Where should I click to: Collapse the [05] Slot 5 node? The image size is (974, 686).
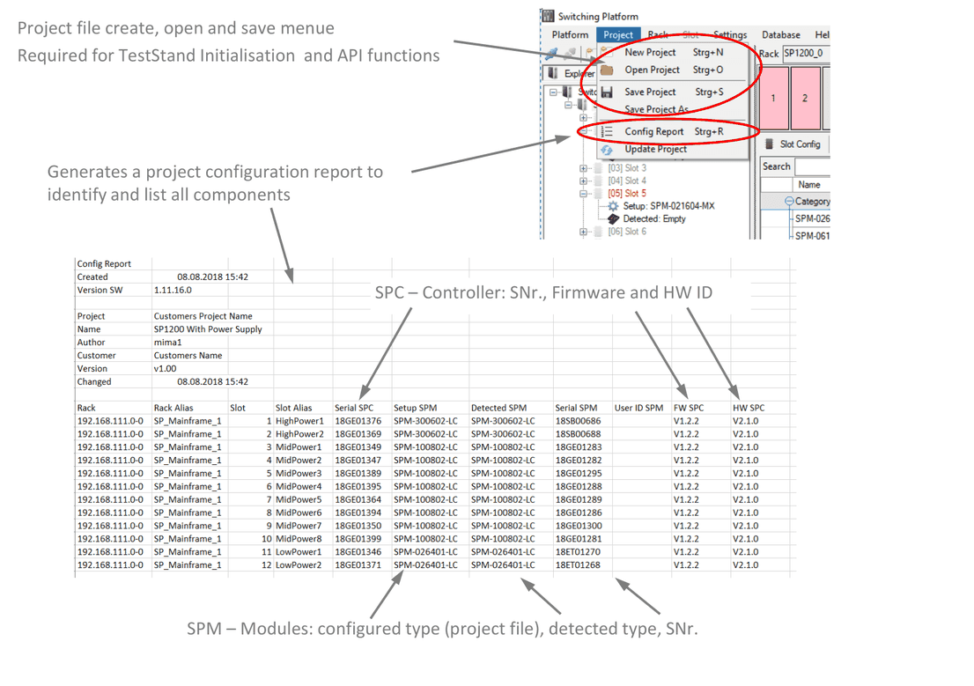[x=583, y=193]
